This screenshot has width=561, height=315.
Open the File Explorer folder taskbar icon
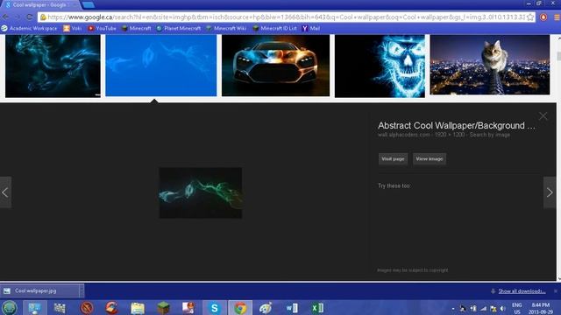[138, 307]
